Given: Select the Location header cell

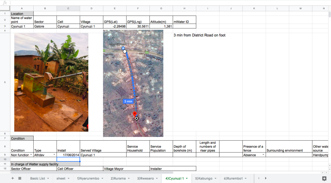Looking at the screenshot, I should coord(22,13).
